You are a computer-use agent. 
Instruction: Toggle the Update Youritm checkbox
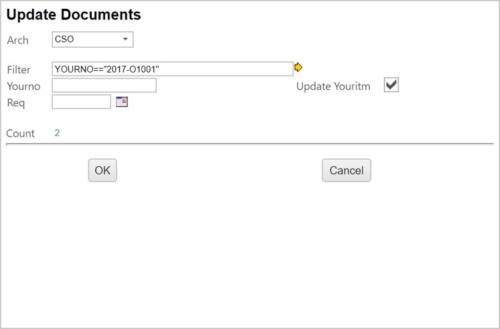[x=391, y=85]
